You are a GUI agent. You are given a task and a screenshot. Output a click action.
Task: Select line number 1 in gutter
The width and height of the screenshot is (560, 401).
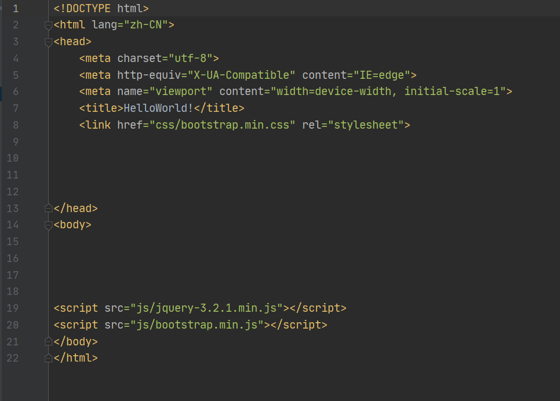point(16,9)
